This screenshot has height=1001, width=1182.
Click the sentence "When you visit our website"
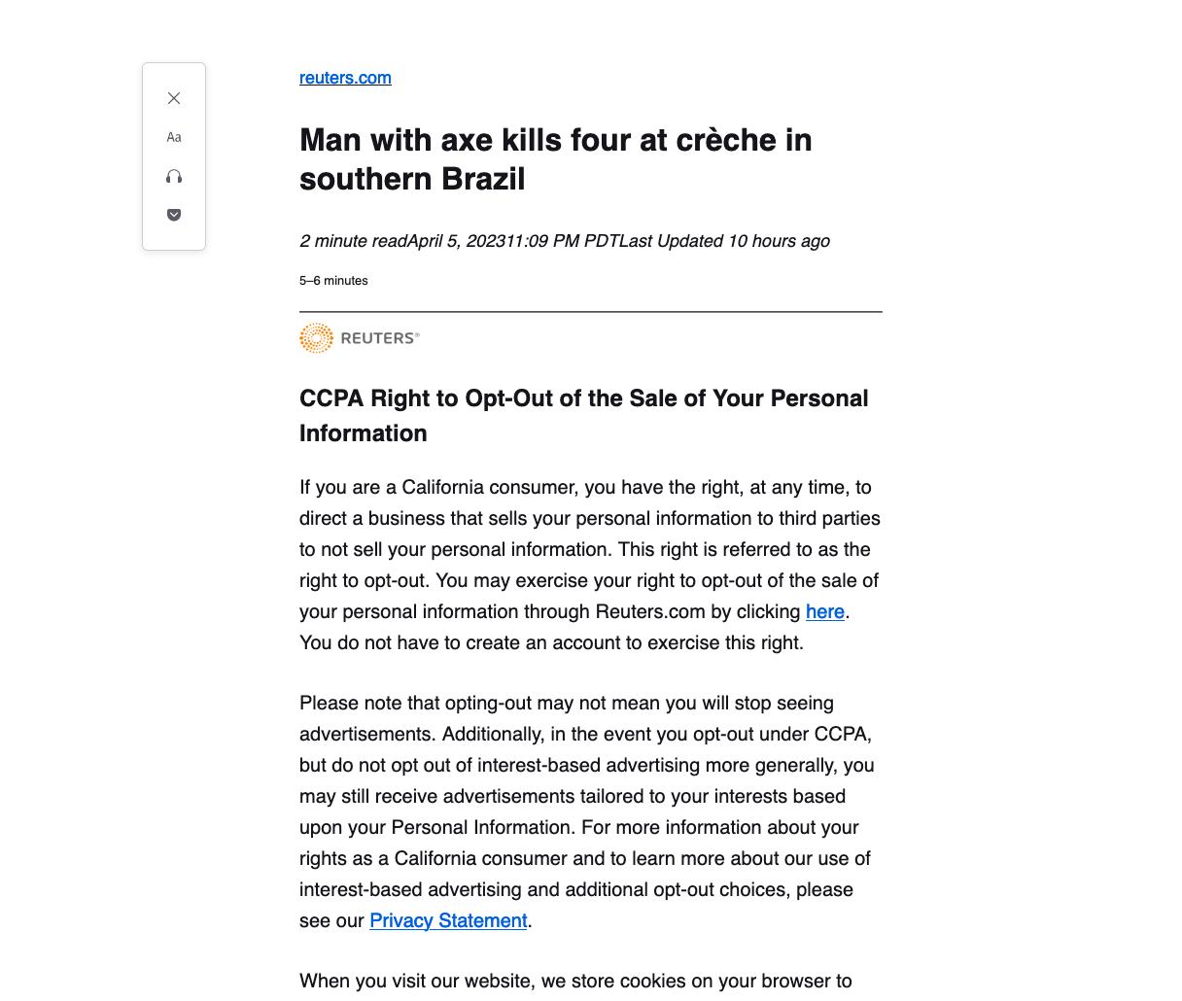(x=574, y=981)
